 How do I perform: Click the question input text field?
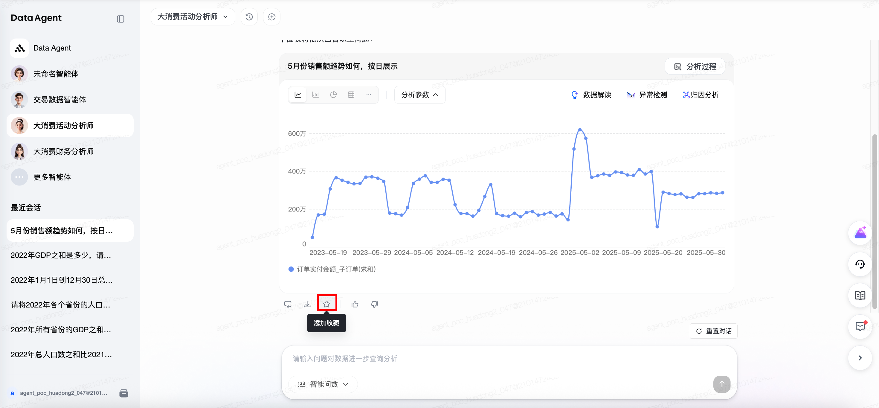click(478, 358)
